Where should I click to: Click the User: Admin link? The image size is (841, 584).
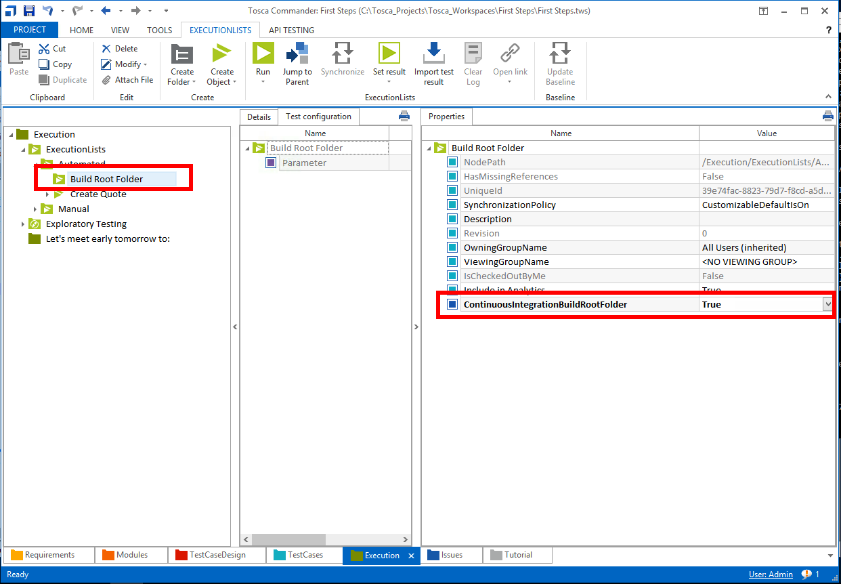771,575
